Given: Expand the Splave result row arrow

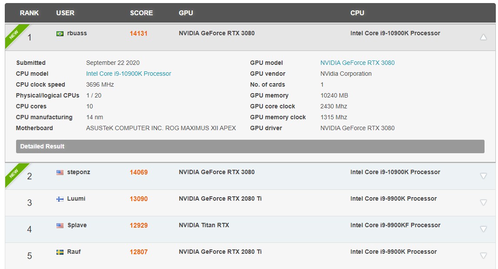Looking at the screenshot, I should [x=483, y=229].
